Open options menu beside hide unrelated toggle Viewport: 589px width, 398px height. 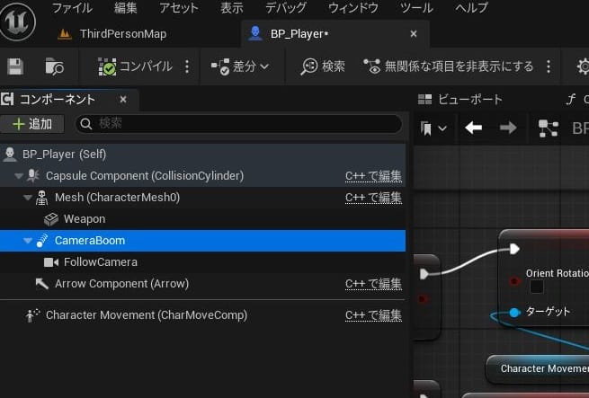point(549,66)
